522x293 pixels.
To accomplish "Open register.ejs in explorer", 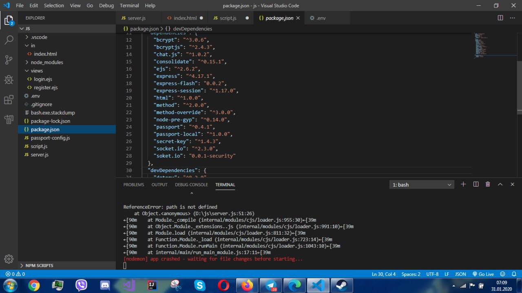I will point(66,88).
